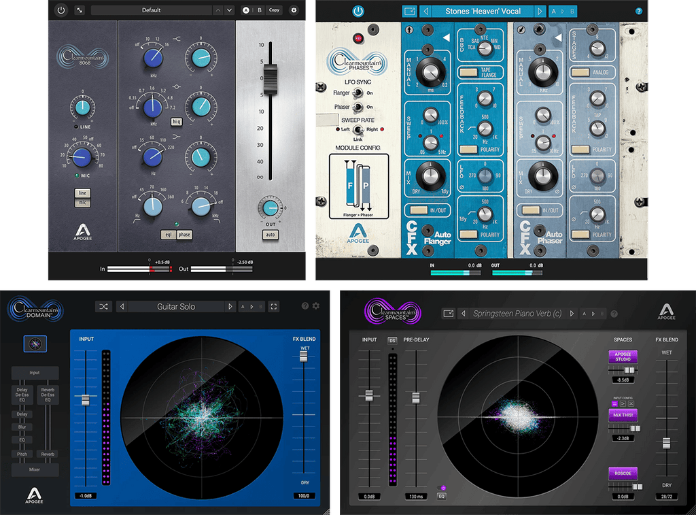The width and height of the screenshot is (696, 515).
Task: Click the Domain randomize shuffle icon
Action: coord(103,307)
